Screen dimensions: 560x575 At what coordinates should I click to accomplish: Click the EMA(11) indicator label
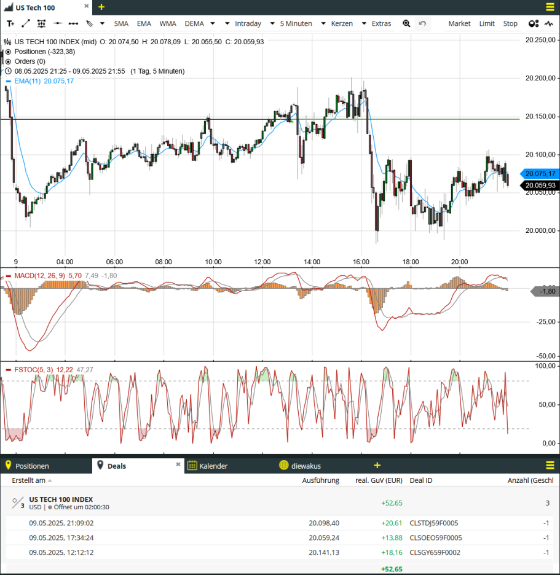pyautogui.click(x=28, y=81)
